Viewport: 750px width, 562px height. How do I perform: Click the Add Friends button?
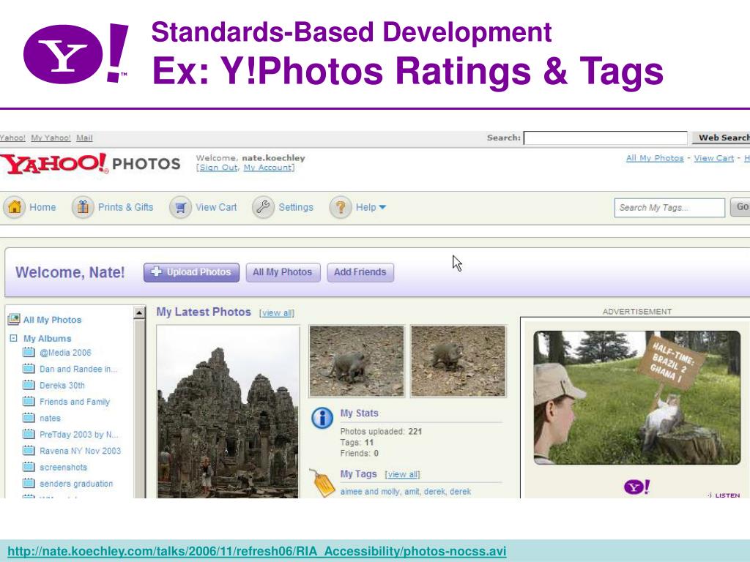click(x=360, y=272)
